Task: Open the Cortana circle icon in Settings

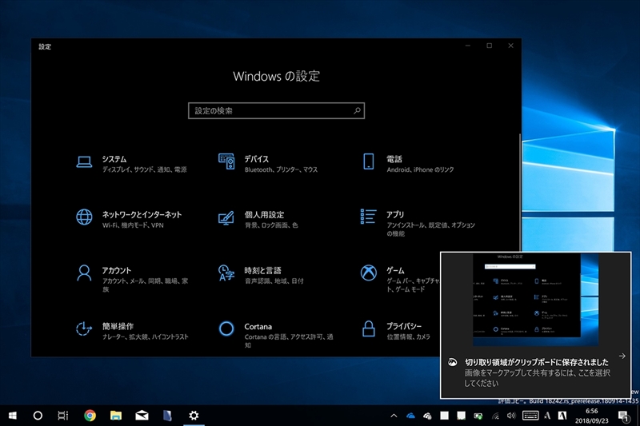Action: [x=226, y=328]
